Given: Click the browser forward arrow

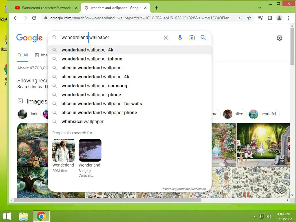Looking at the screenshot, I should [x=25, y=18].
